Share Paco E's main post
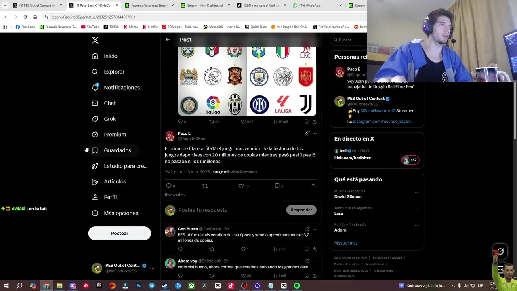The width and height of the screenshot is (517, 291). click(313, 186)
